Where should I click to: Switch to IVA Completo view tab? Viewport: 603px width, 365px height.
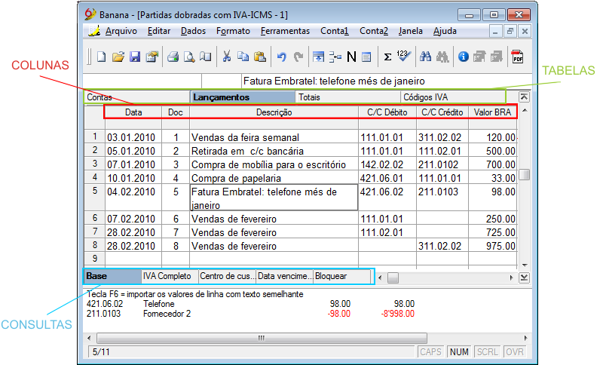pyautogui.click(x=170, y=276)
